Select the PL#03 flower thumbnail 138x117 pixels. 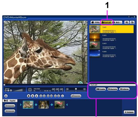click(x=95, y=46)
